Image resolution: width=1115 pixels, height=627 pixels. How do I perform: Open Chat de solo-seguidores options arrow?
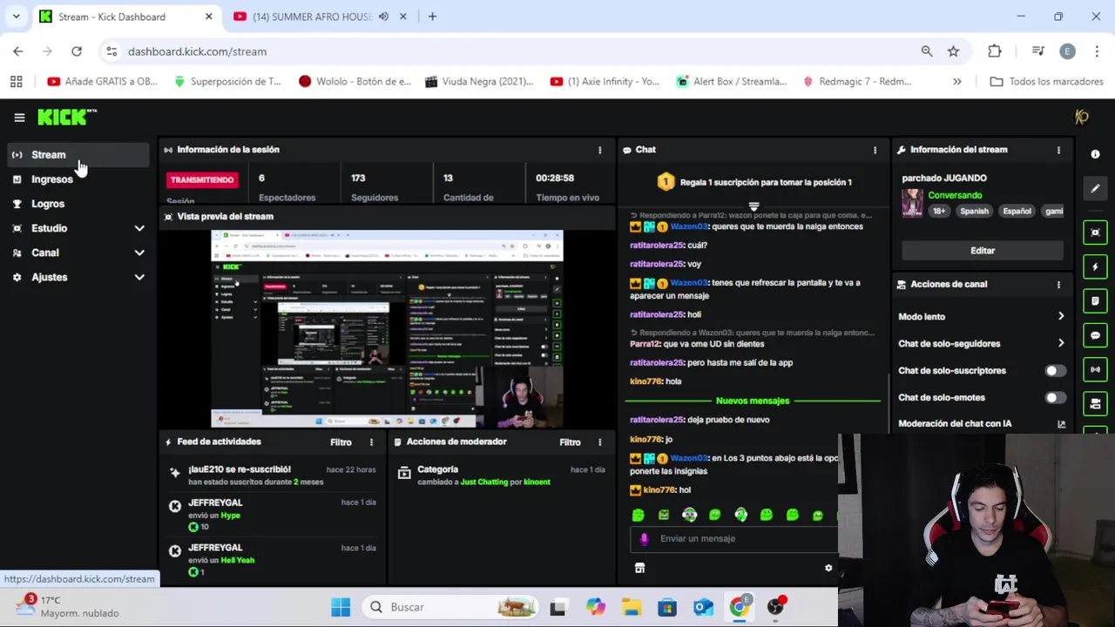pos(1061,343)
